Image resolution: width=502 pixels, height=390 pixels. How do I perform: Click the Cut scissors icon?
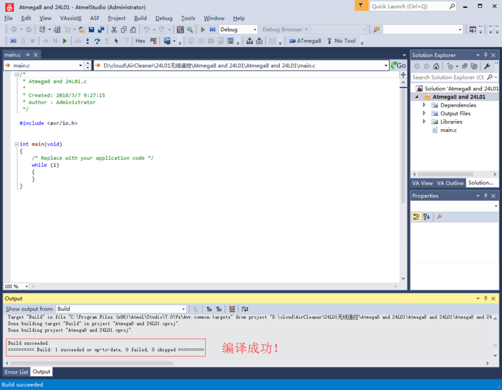[x=114, y=29]
